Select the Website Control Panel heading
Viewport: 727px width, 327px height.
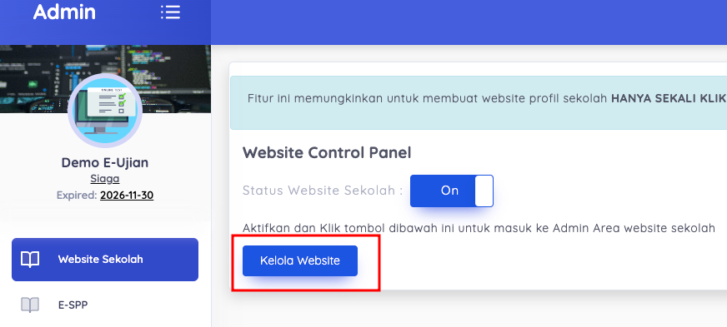pos(327,152)
